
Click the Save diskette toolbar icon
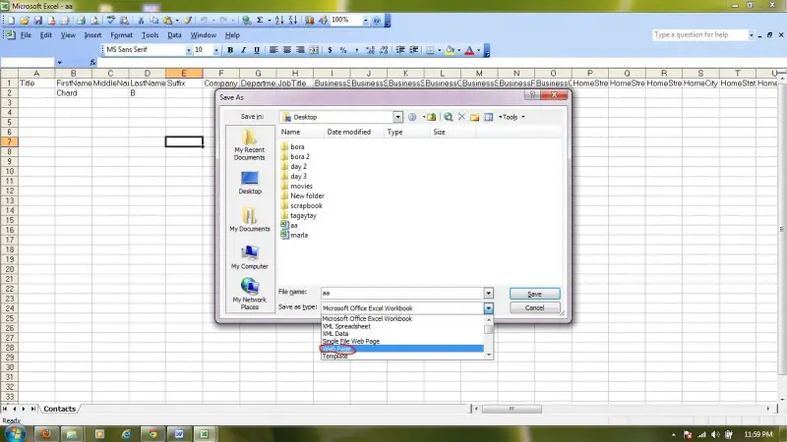[37, 20]
